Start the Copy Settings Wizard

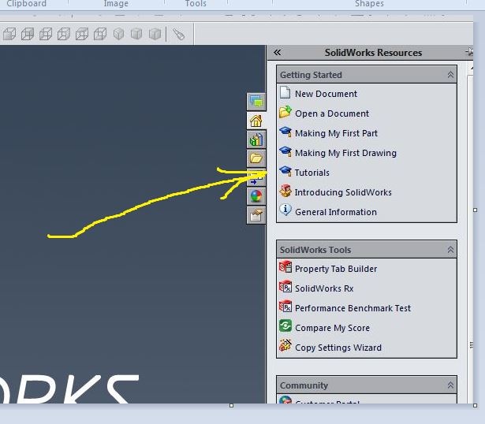pos(338,348)
